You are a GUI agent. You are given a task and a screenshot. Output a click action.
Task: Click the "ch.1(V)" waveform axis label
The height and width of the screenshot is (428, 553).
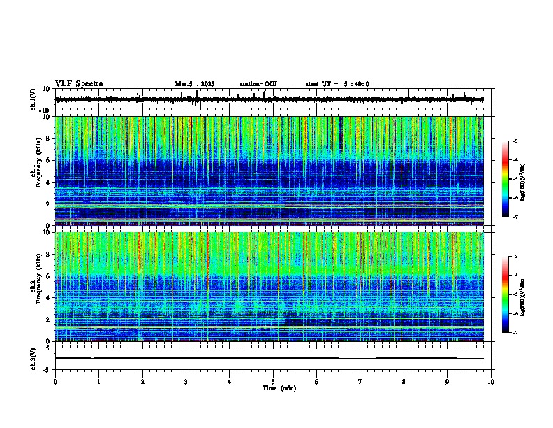pyautogui.click(x=33, y=99)
